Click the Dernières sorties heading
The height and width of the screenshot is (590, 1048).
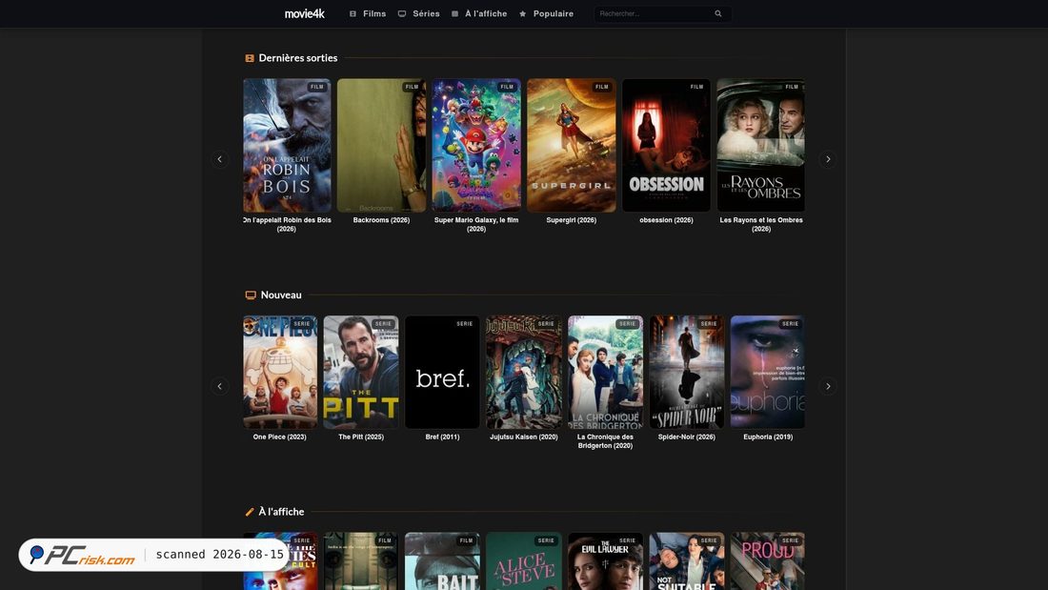coord(298,58)
